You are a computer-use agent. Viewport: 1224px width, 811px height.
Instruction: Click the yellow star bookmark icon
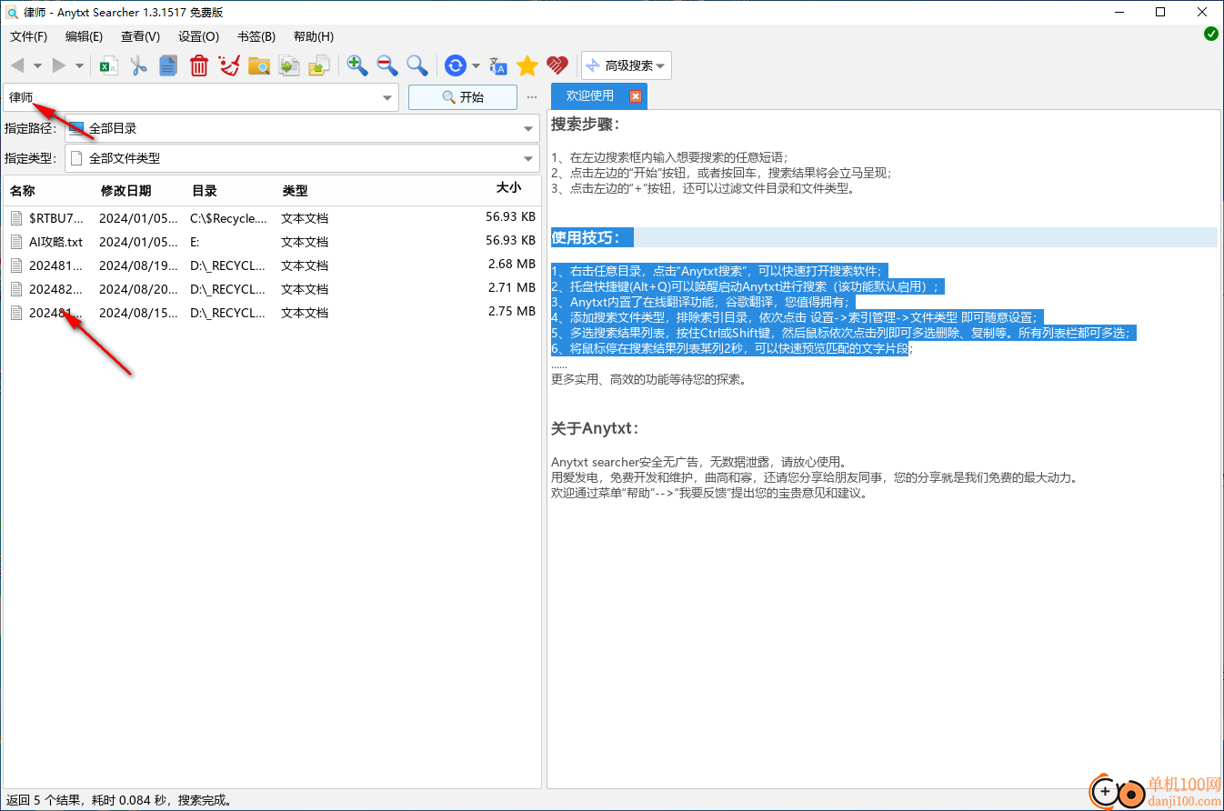tap(527, 65)
